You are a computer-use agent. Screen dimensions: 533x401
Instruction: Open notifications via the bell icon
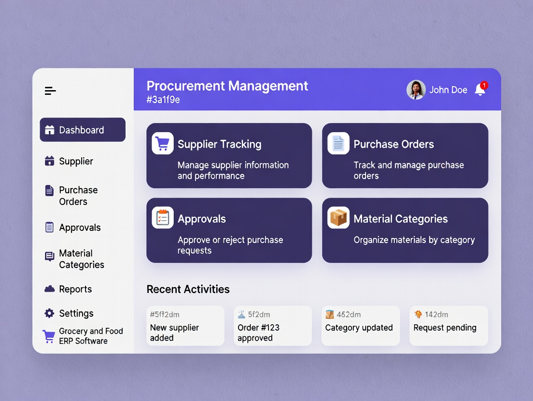coord(480,89)
